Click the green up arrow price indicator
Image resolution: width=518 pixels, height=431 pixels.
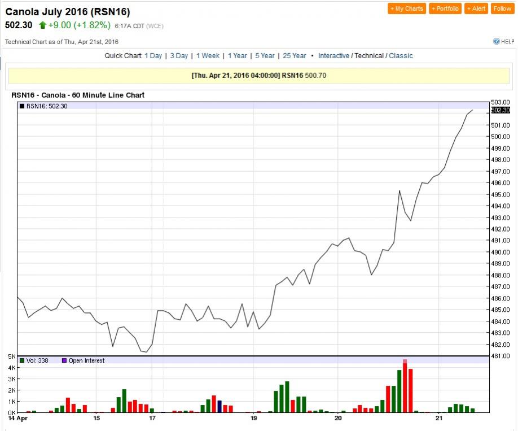point(42,25)
